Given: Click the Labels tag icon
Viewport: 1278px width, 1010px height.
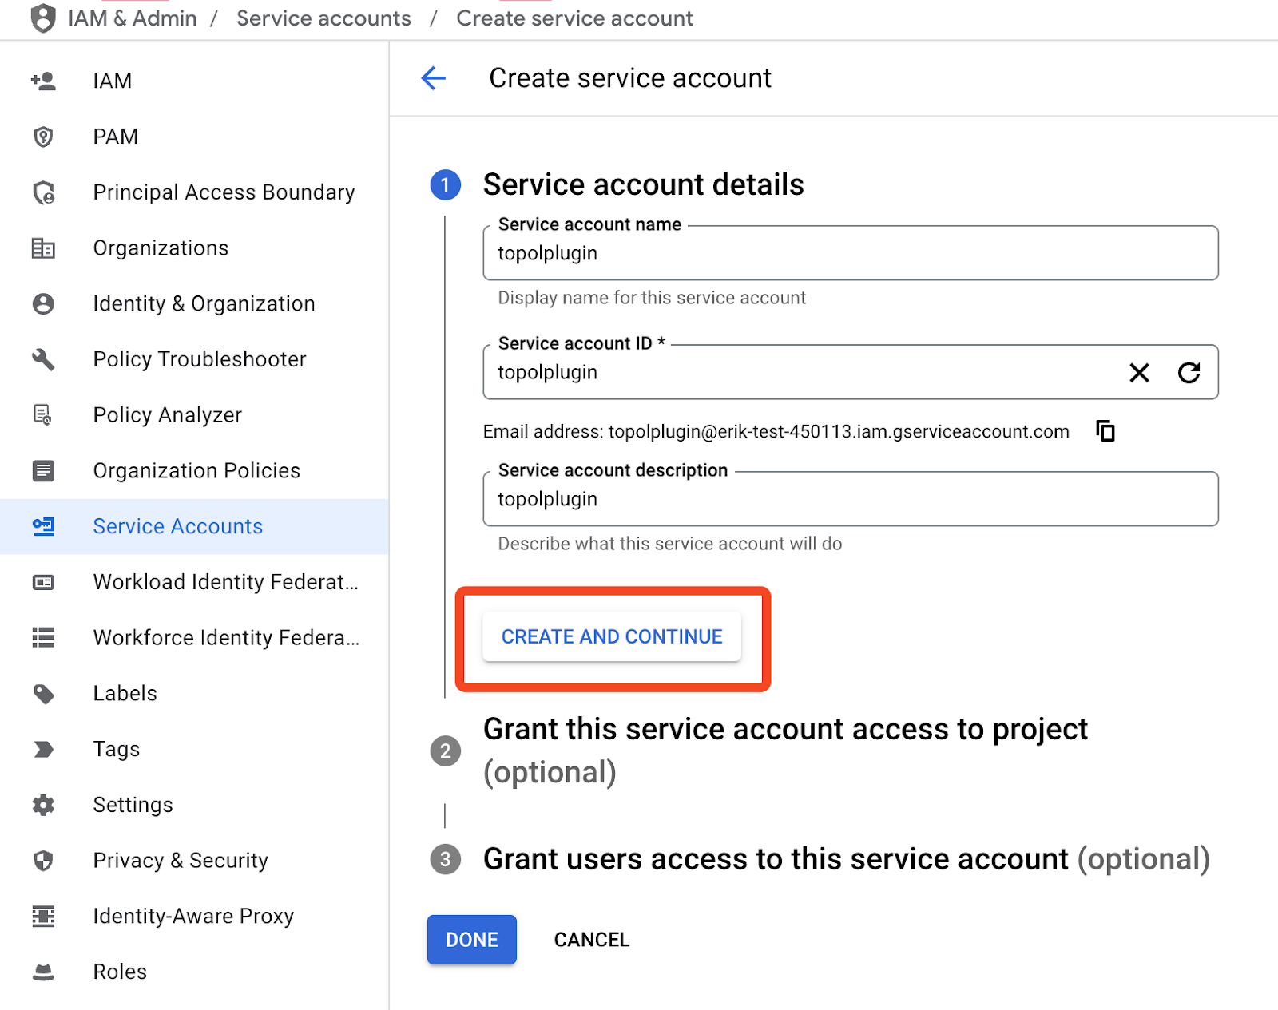Looking at the screenshot, I should click(x=43, y=694).
